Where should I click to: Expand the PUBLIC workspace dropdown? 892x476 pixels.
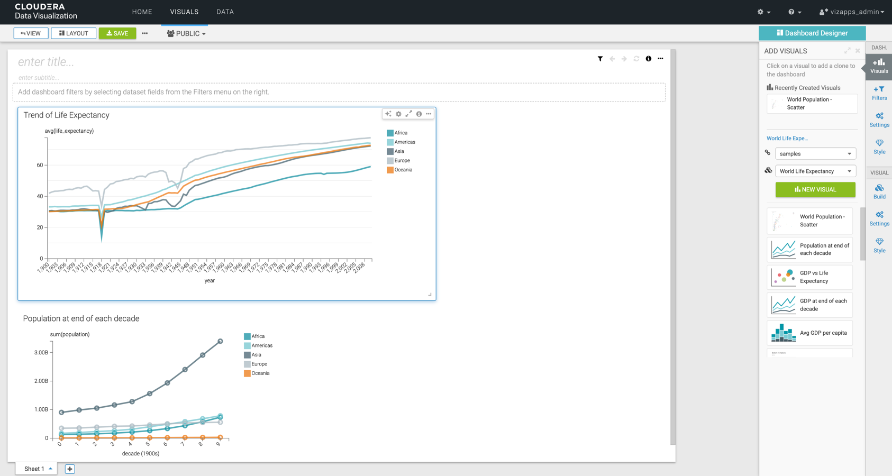coord(186,33)
